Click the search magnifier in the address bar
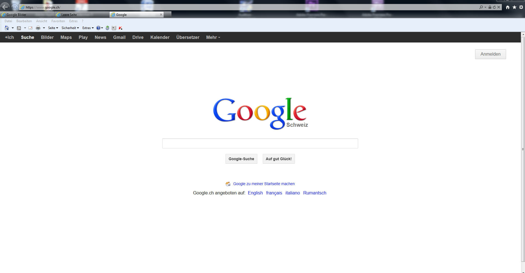Viewport: 525px width, 273px height. 481,7
